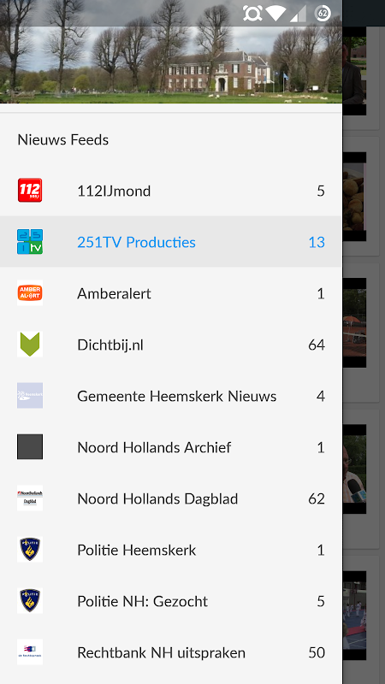Tap the battery 62 status indicator
Screen dimensions: 385x684
click(x=323, y=13)
